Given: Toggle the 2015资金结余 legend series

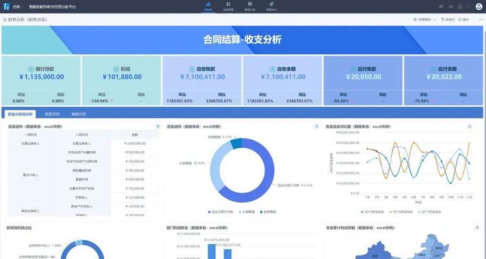Looking at the screenshot, I should click(x=373, y=212).
